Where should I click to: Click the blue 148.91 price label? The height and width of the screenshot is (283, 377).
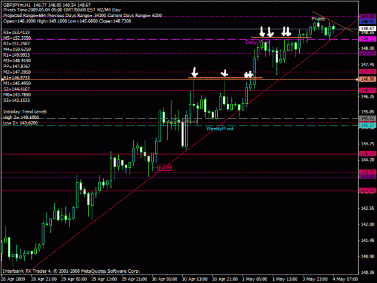367,22
